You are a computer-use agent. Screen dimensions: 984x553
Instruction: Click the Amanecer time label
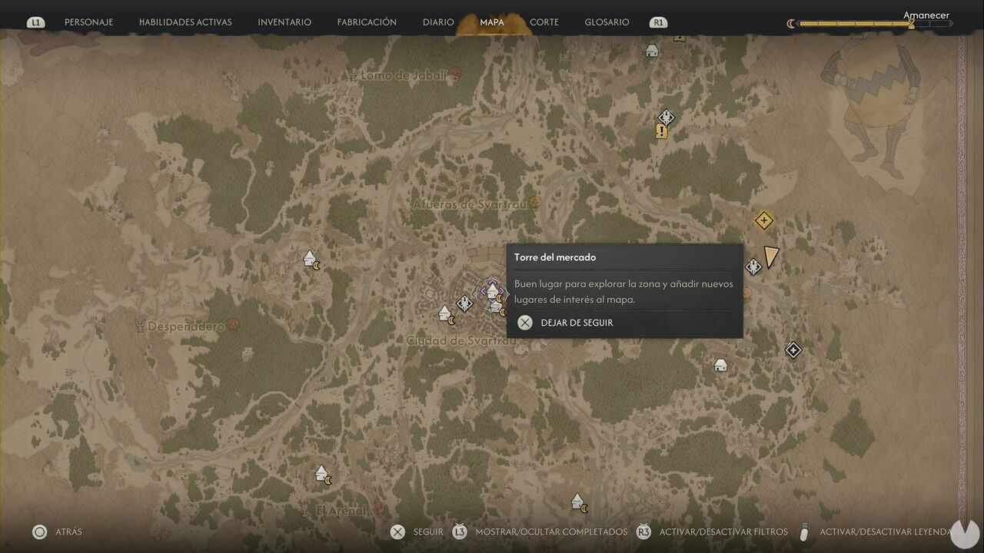point(926,15)
